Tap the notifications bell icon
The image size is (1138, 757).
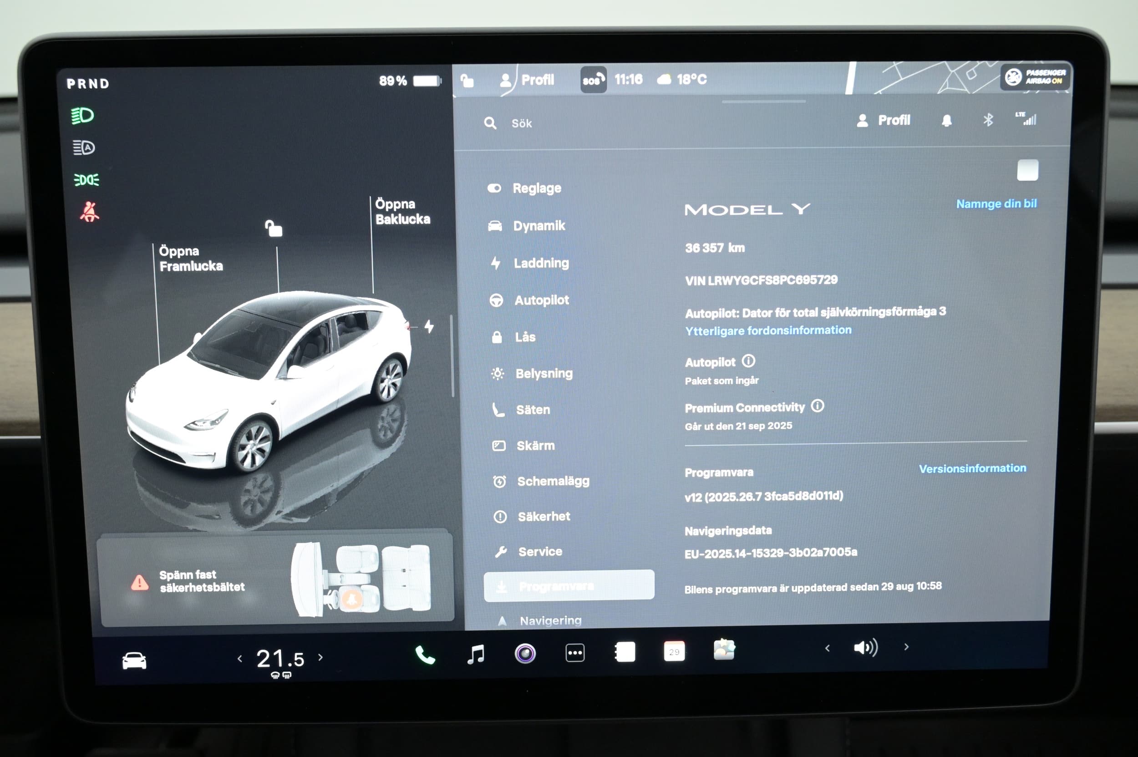(946, 120)
